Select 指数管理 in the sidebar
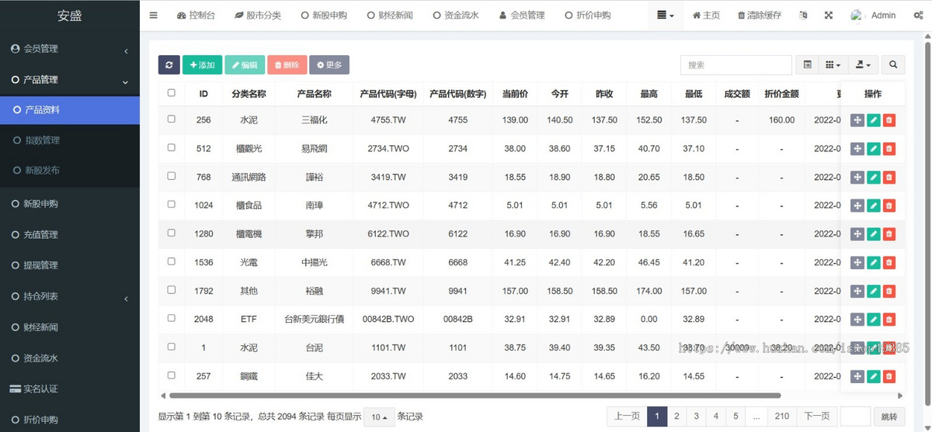932x432 pixels. point(70,140)
